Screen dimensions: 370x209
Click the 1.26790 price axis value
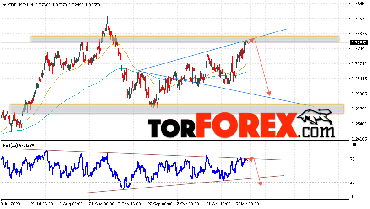click(359, 109)
